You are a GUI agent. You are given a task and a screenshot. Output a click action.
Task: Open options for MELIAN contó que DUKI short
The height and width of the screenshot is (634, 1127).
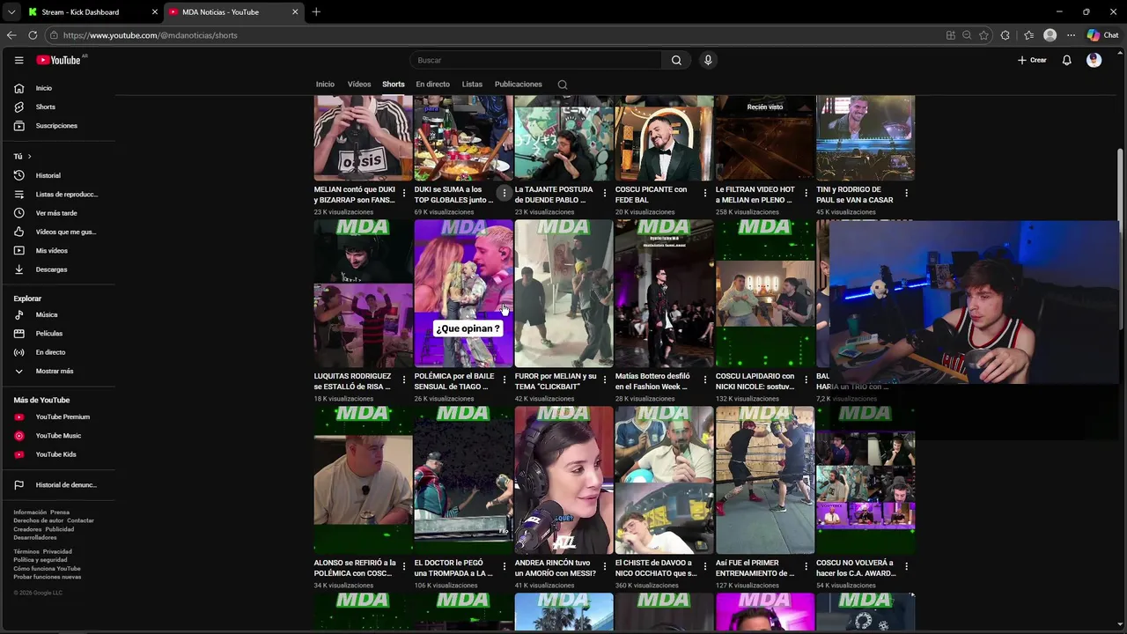[x=404, y=193]
